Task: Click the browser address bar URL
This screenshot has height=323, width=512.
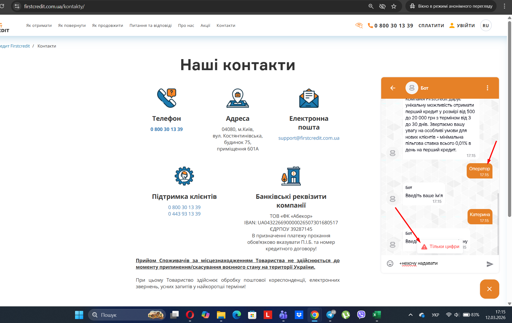Action: (x=54, y=6)
